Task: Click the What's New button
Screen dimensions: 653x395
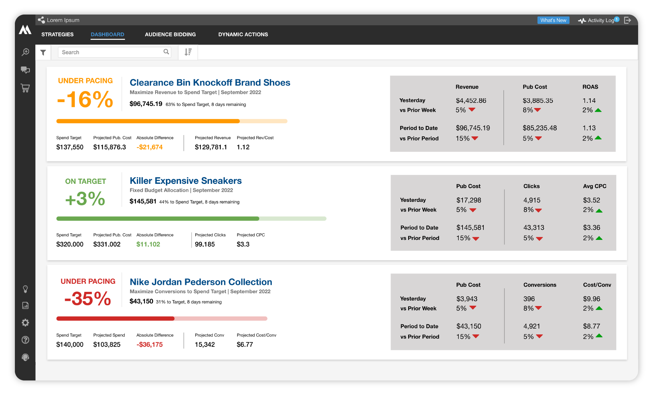Action: click(553, 20)
